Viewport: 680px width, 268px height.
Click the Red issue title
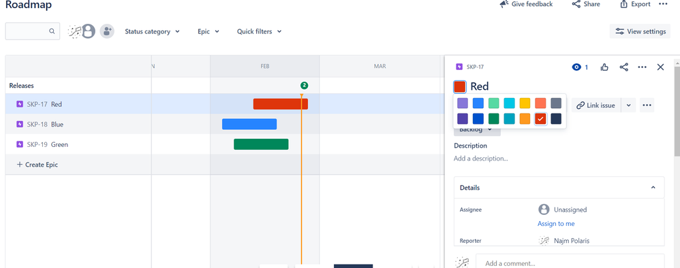tap(480, 86)
